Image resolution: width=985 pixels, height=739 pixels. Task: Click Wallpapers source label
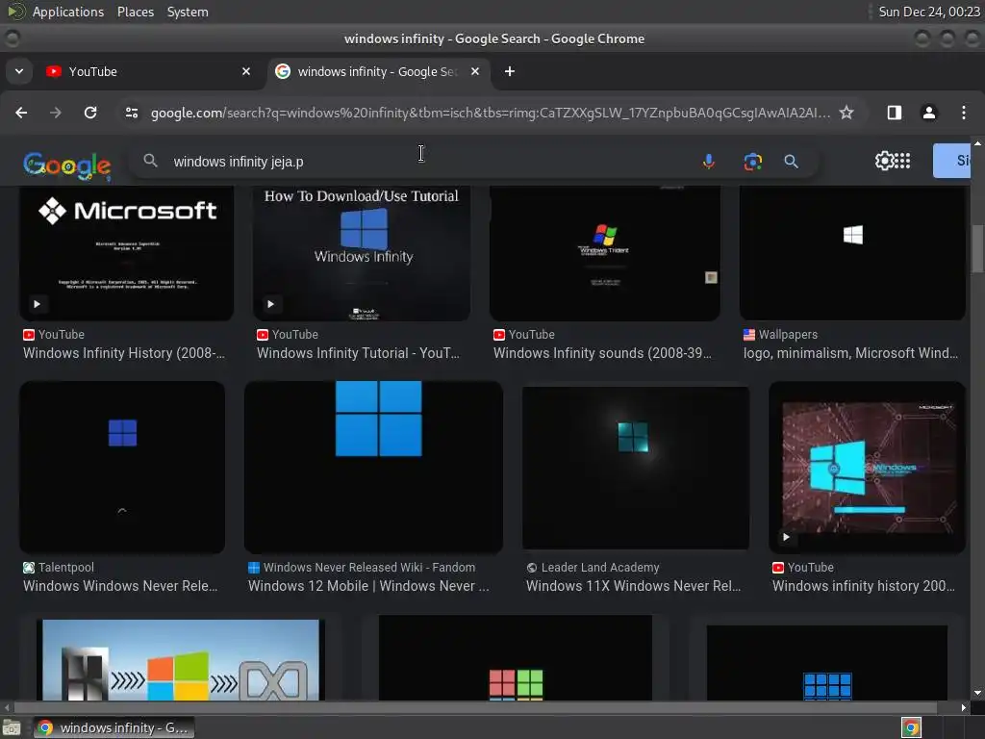tap(788, 334)
